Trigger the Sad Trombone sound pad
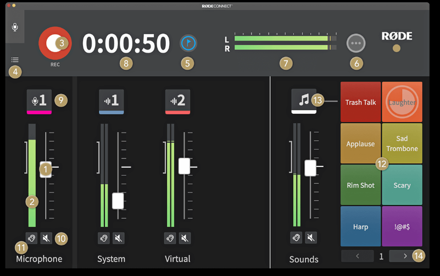Image resolution: width=440 pixels, height=276 pixels. (x=402, y=143)
